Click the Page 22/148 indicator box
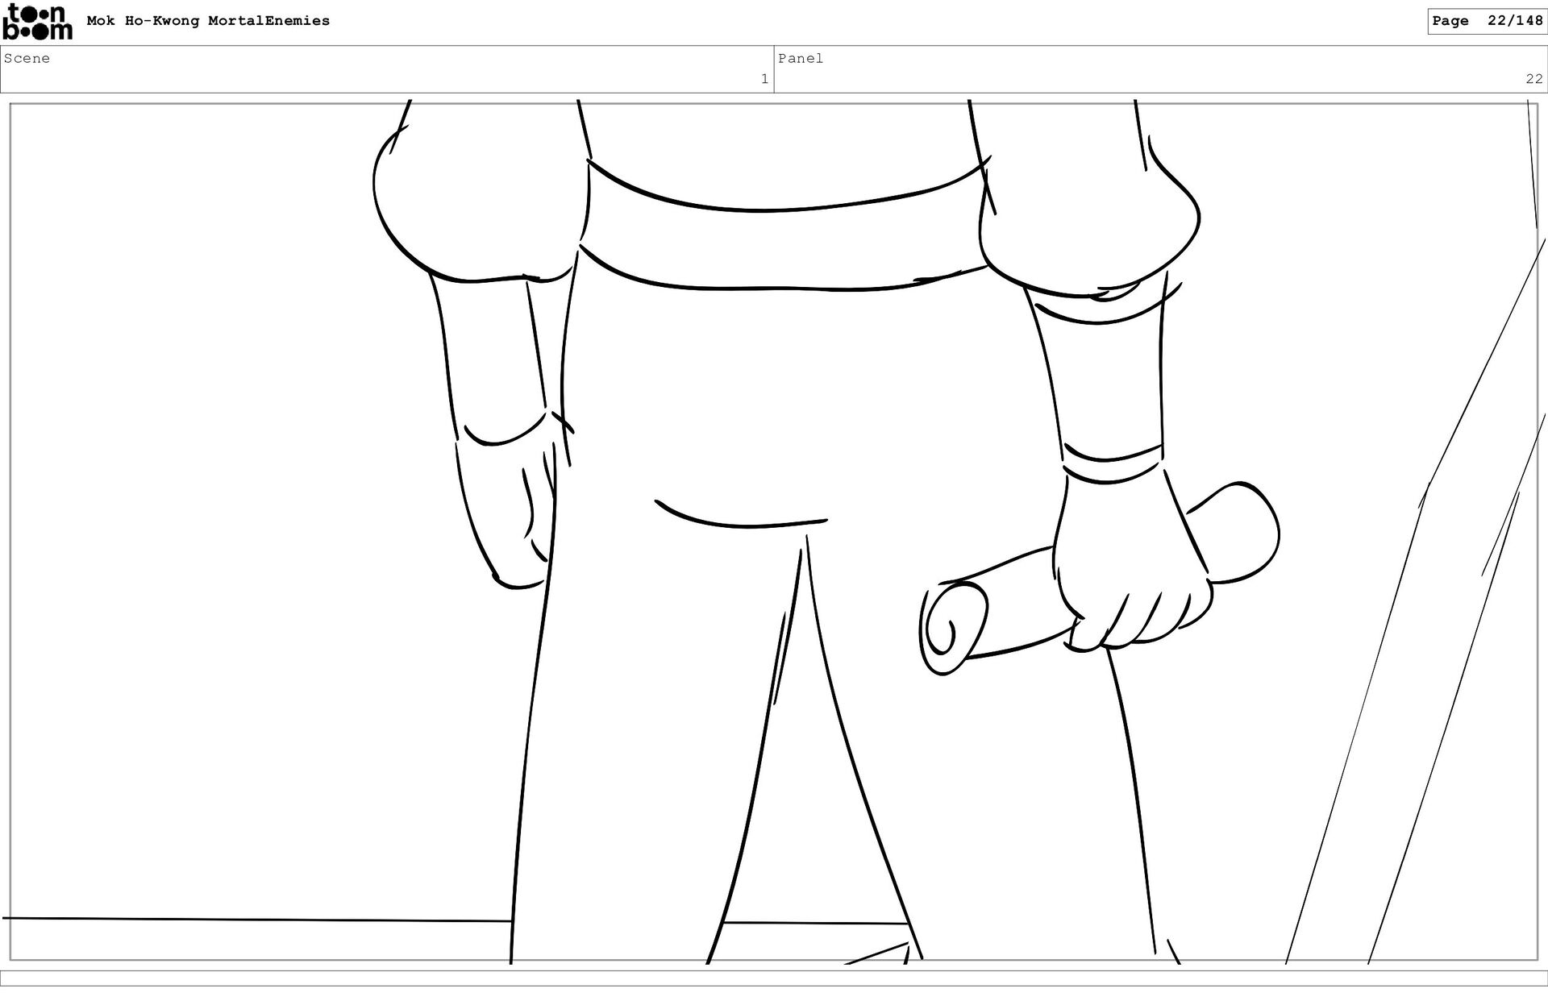The height and width of the screenshot is (1001, 1548). point(1486,21)
